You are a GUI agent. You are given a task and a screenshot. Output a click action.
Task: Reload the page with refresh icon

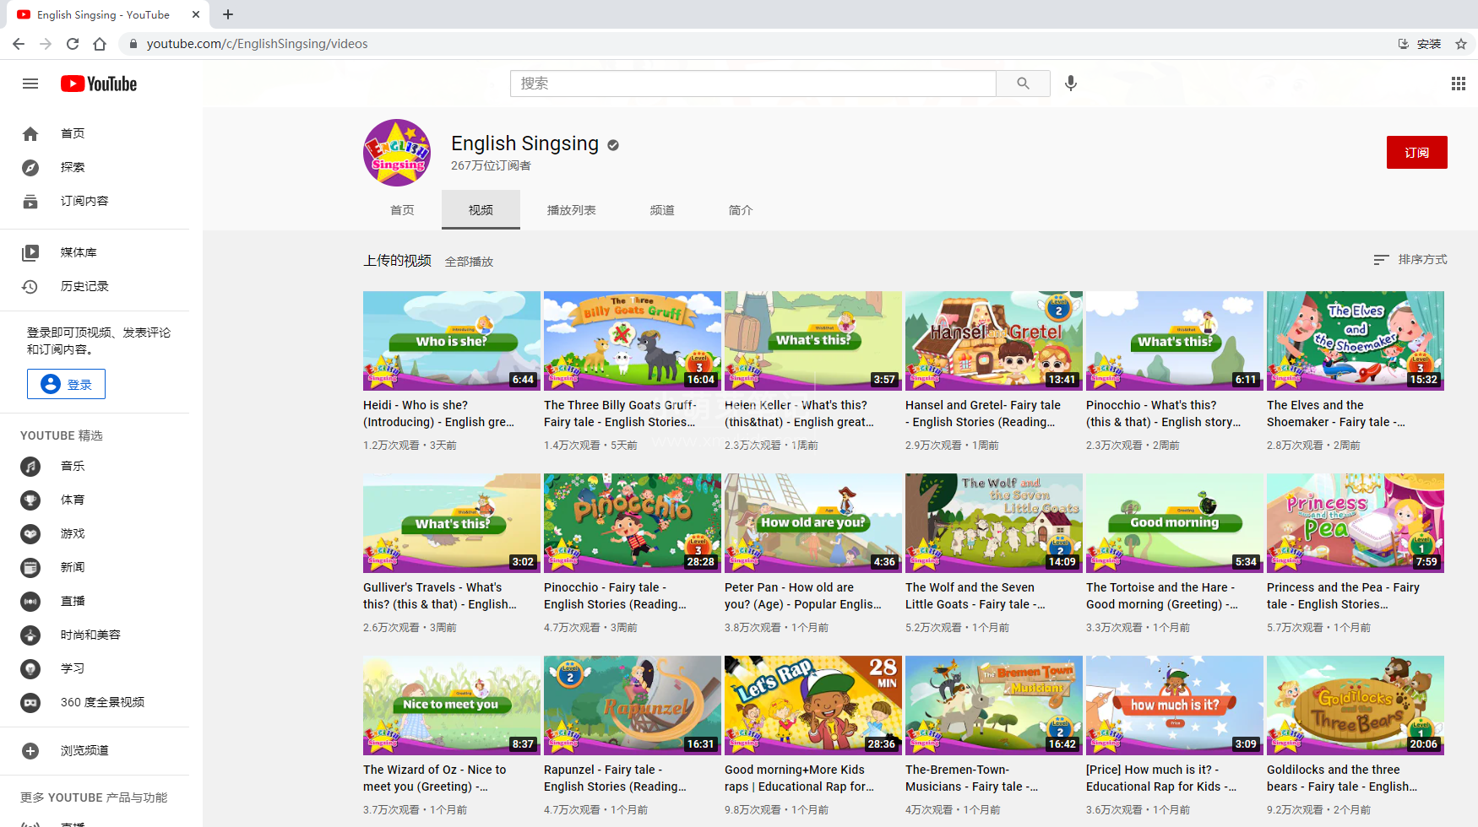pos(73,44)
